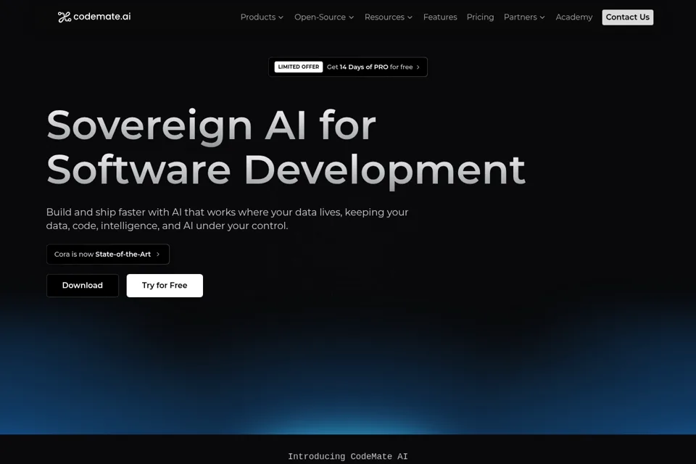Expand the Products dropdown chevron
696x464 pixels.
point(281,17)
